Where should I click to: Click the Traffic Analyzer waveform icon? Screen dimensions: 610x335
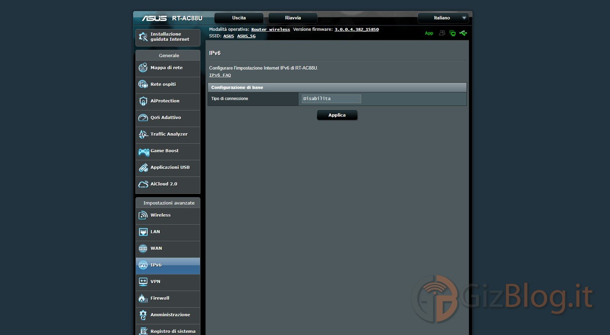pos(143,134)
